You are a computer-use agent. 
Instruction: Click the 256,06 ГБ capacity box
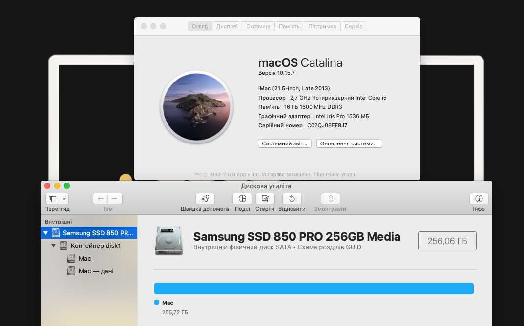point(447,241)
